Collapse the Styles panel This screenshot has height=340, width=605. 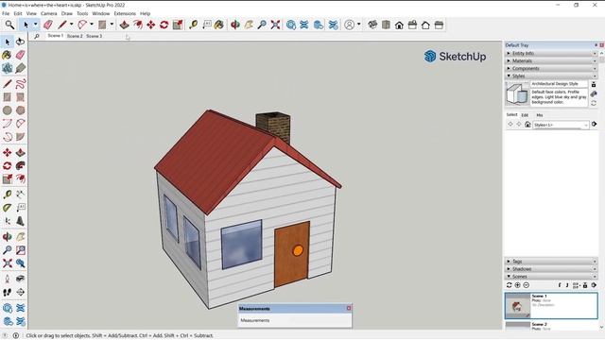click(x=551, y=76)
